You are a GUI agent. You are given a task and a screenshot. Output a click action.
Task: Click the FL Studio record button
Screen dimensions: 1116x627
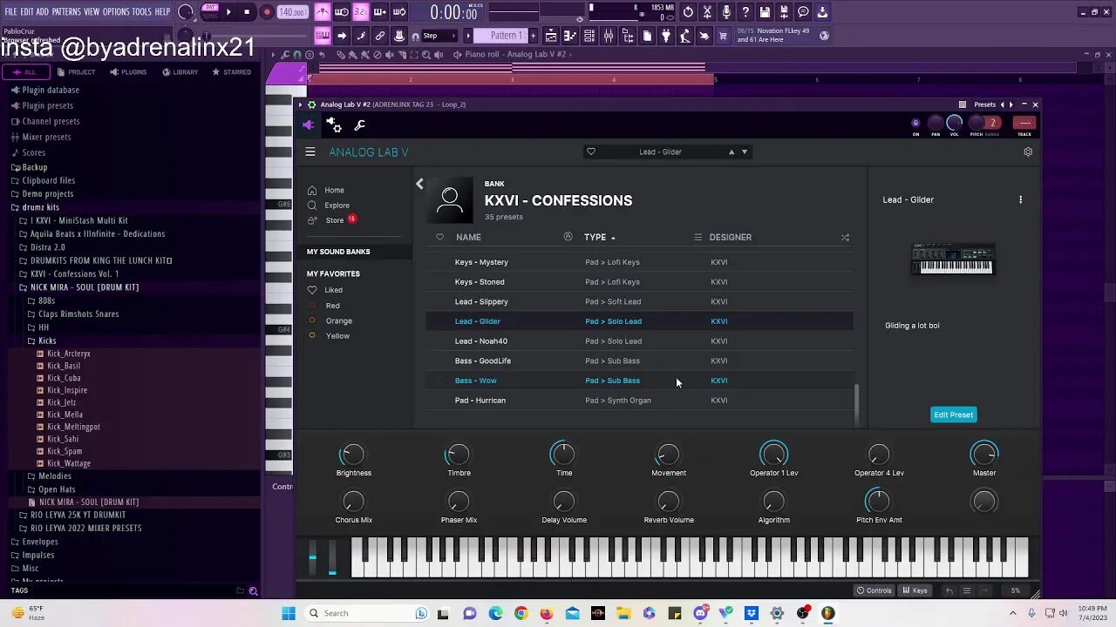(x=267, y=12)
